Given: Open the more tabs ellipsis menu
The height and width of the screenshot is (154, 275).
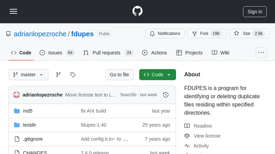Looking at the screenshot, I should pyautogui.click(x=261, y=53).
